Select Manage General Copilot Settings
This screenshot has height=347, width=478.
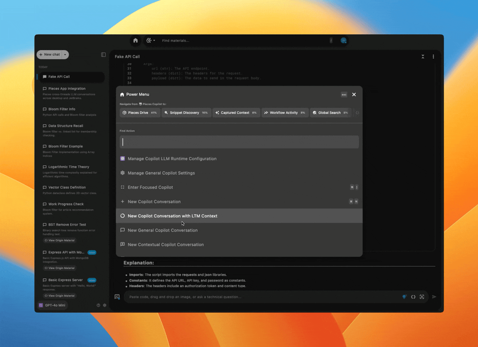click(239, 173)
